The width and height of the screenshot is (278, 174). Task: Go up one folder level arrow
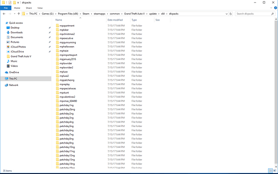(19, 14)
